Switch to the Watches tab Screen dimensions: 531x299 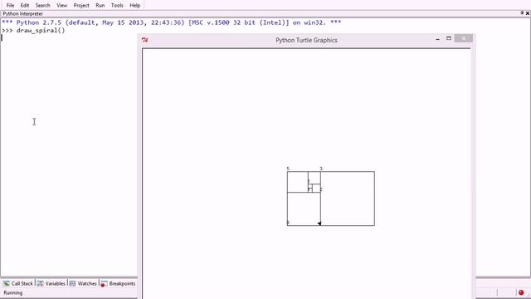tap(83, 283)
